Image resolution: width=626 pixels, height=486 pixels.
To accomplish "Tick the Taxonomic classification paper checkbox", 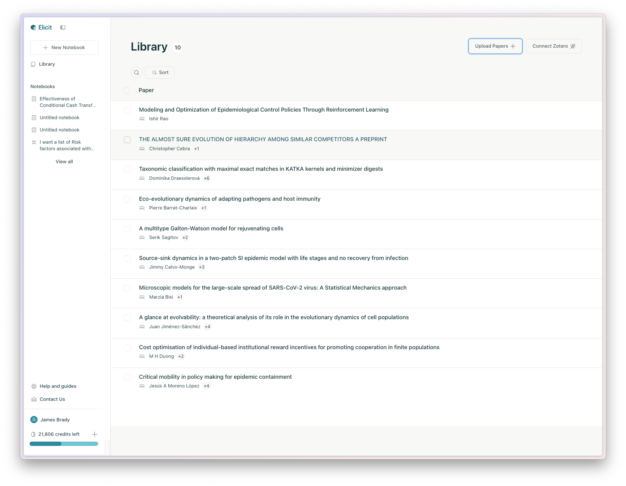I will point(127,169).
